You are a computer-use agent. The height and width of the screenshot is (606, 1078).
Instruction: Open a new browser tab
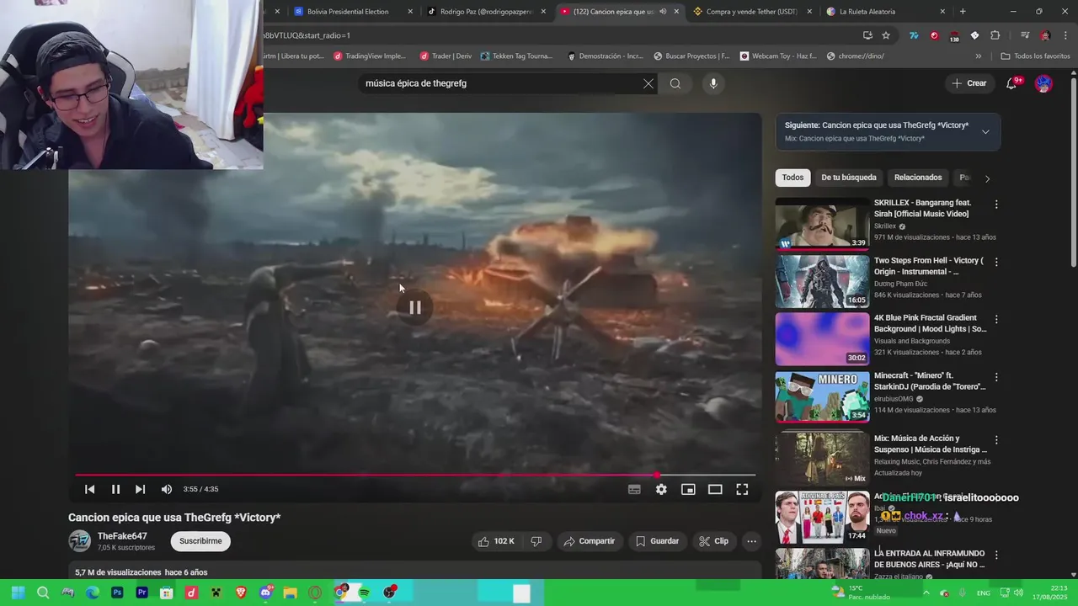coord(963,12)
